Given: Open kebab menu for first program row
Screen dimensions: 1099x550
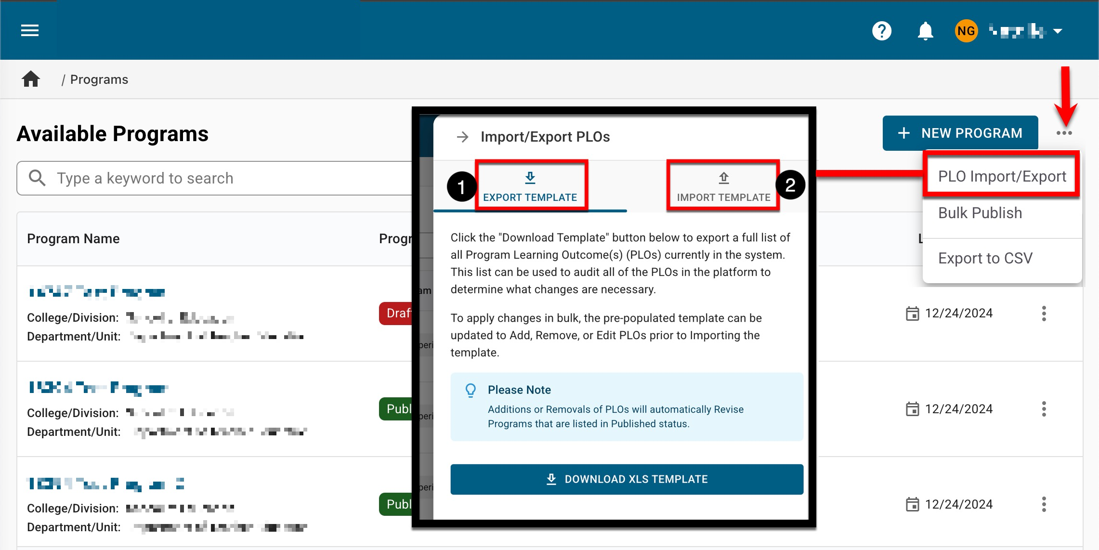Looking at the screenshot, I should coord(1044,314).
